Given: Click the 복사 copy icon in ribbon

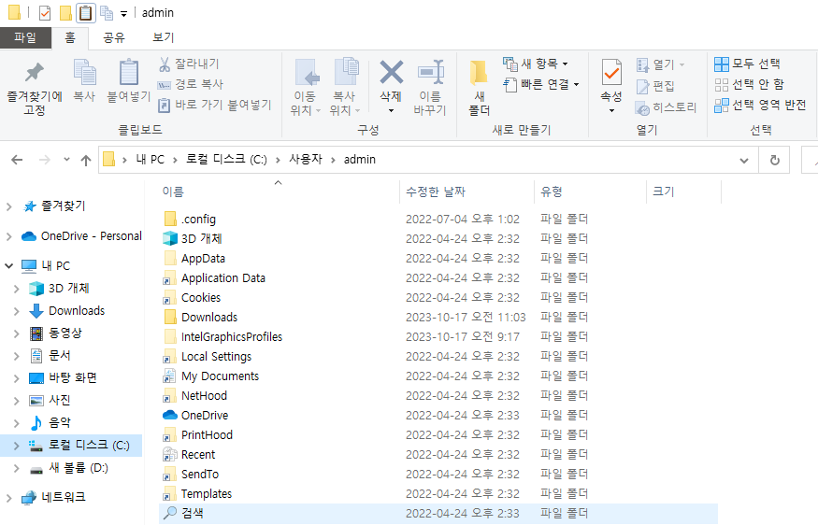Looking at the screenshot, I should pyautogui.click(x=84, y=72).
